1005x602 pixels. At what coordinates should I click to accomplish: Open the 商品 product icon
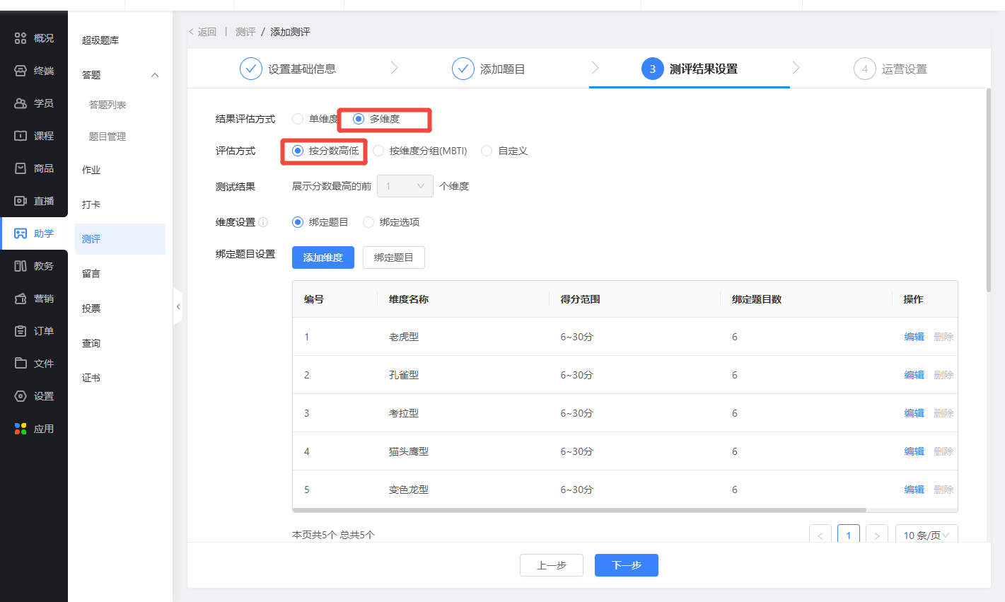pos(21,168)
